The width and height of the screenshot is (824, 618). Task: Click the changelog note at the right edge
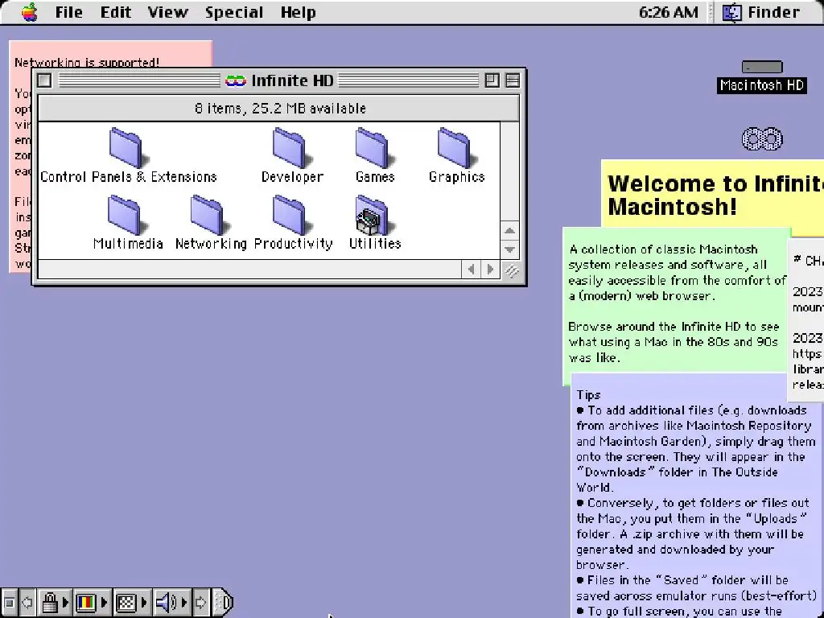coord(806,320)
